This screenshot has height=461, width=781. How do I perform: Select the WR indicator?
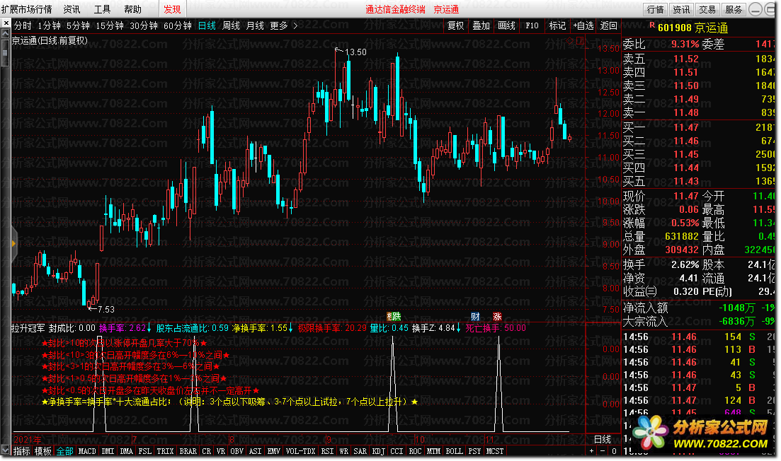tap(343, 451)
